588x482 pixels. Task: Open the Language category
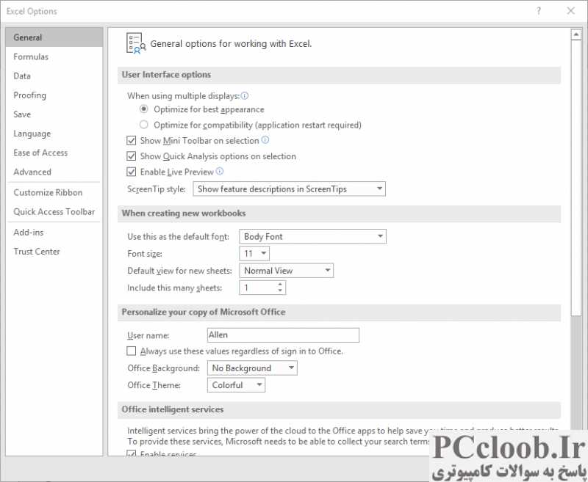pos(54,134)
